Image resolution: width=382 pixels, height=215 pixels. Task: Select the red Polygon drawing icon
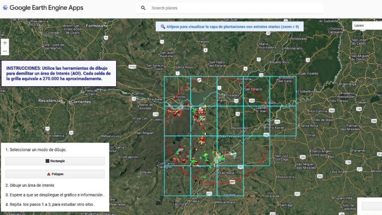[x=48, y=174]
